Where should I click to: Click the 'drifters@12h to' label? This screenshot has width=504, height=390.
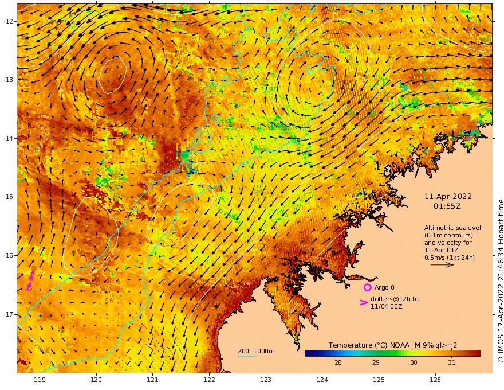point(395,299)
